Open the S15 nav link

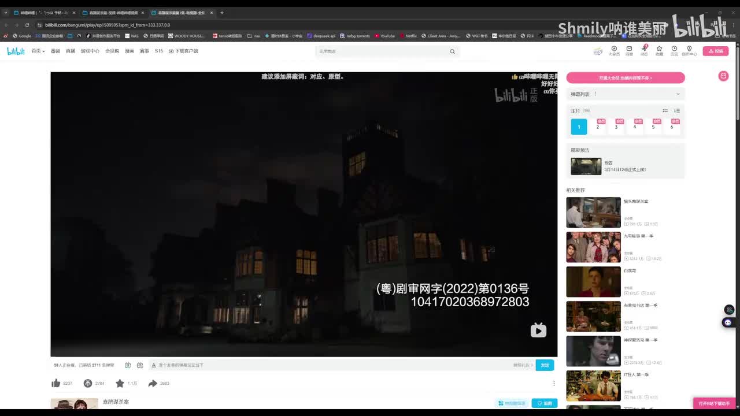click(x=159, y=51)
